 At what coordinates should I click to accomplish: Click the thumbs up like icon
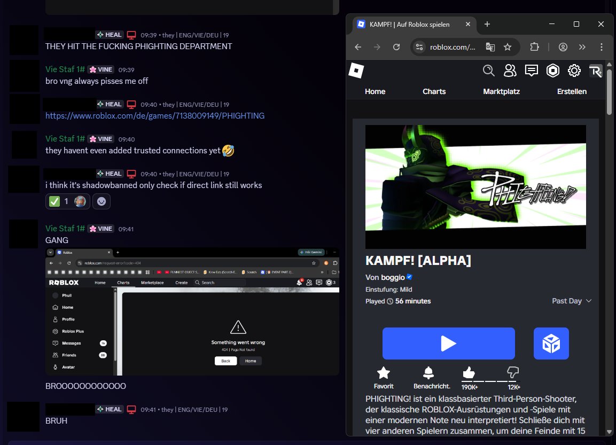coord(469,372)
